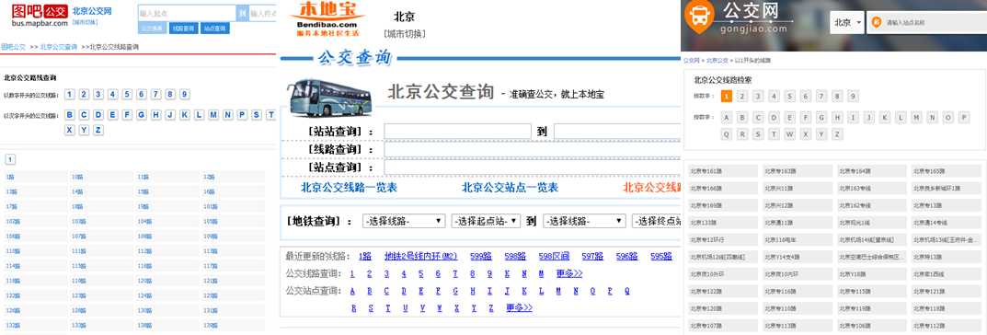Image resolution: width=987 pixels, height=335 pixels.
Task: Click the 线路查询 input field on Bendibao
Action: [x=533, y=149]
